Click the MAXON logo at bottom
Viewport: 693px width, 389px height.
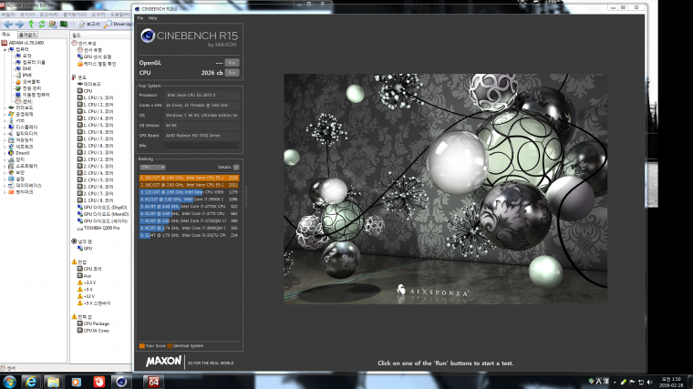click(163, 361)
